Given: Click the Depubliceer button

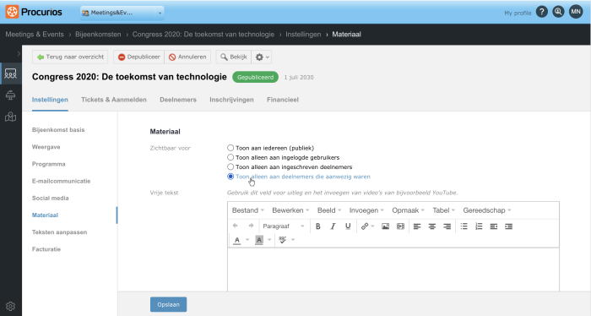Looking at the screenshot, I should (138, 57).
